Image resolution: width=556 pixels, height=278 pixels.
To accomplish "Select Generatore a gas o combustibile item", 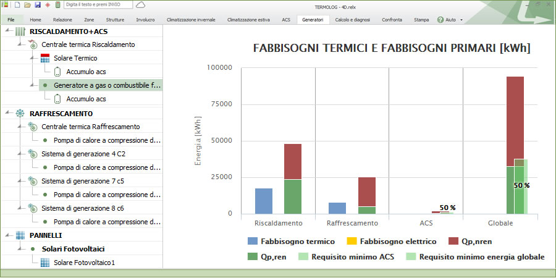I will pos(107,85).
